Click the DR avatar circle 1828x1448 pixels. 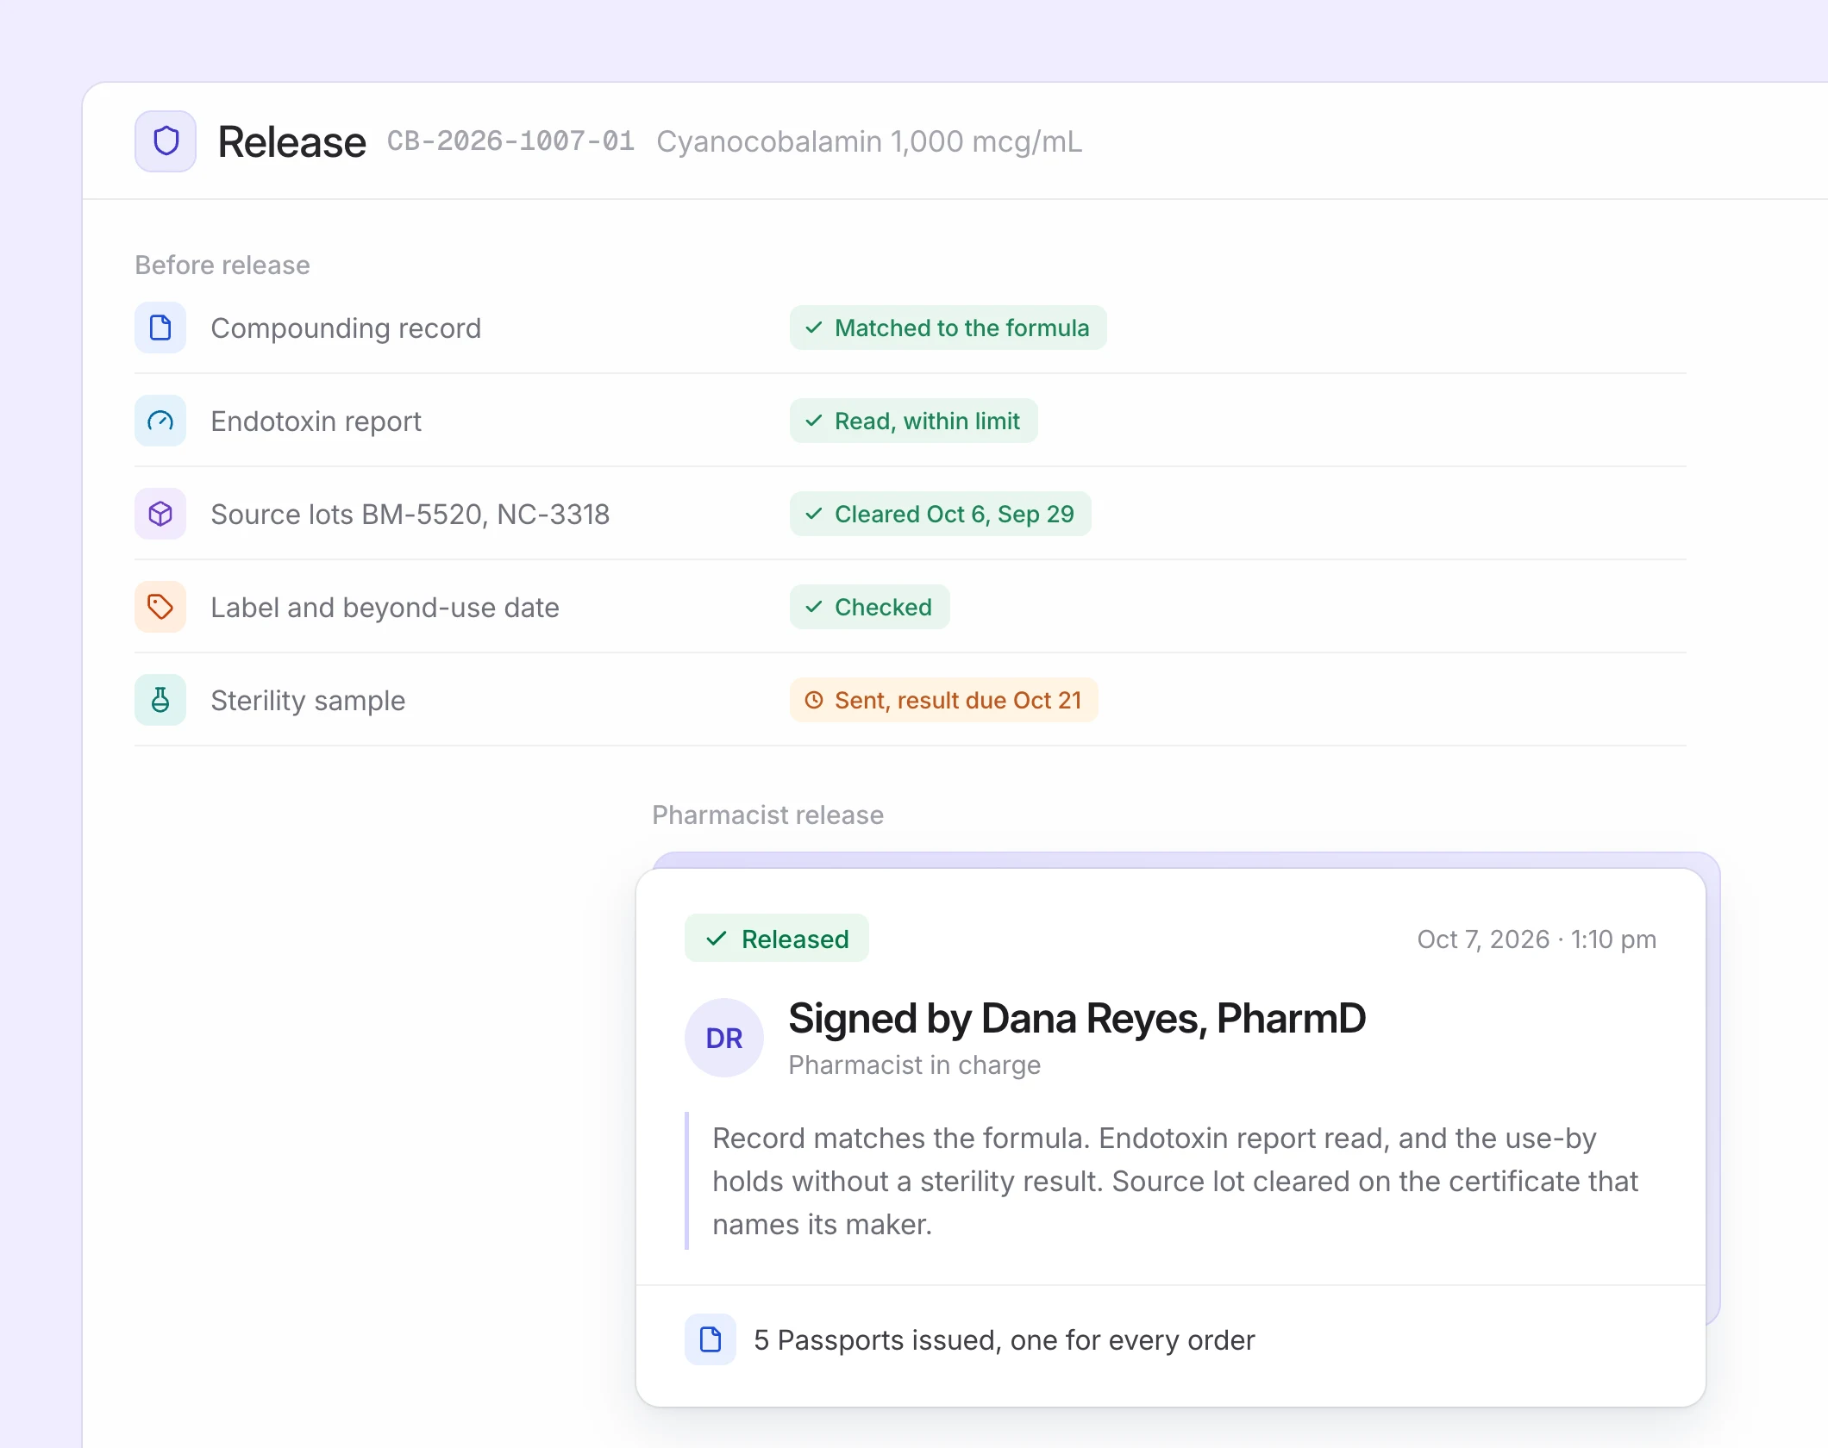click(x=724, y=1038)
